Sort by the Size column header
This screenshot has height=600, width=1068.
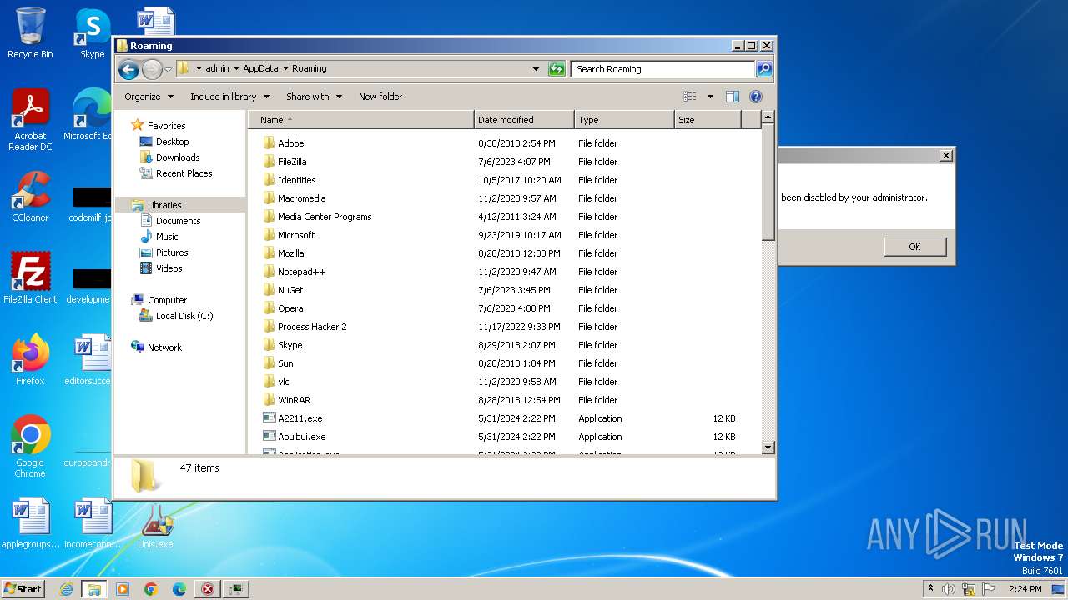pos(708,120)
